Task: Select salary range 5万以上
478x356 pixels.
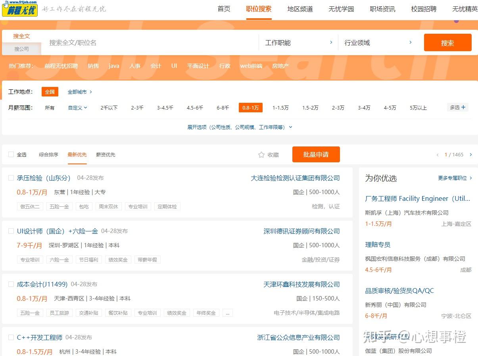Action: click(418, 108)
